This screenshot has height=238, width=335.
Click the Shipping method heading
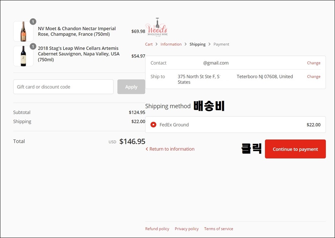tap(168, 106)
